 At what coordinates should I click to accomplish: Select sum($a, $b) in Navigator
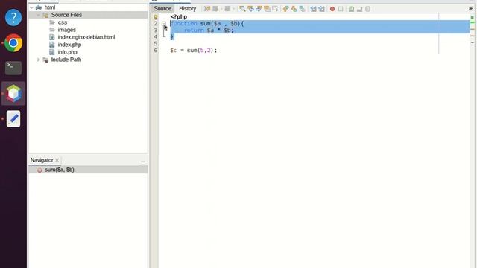(60, 170)
